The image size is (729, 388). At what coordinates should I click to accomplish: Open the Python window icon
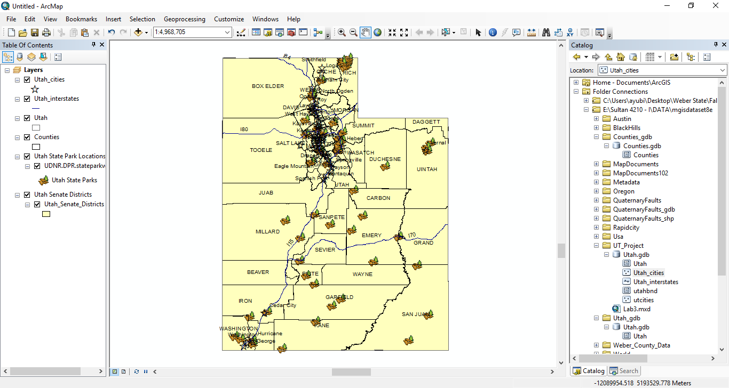point(303,33)
